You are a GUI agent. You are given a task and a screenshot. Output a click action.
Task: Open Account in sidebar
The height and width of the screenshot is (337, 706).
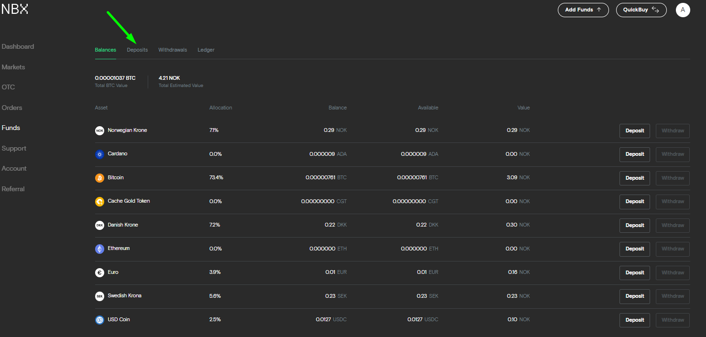(14, 168)
